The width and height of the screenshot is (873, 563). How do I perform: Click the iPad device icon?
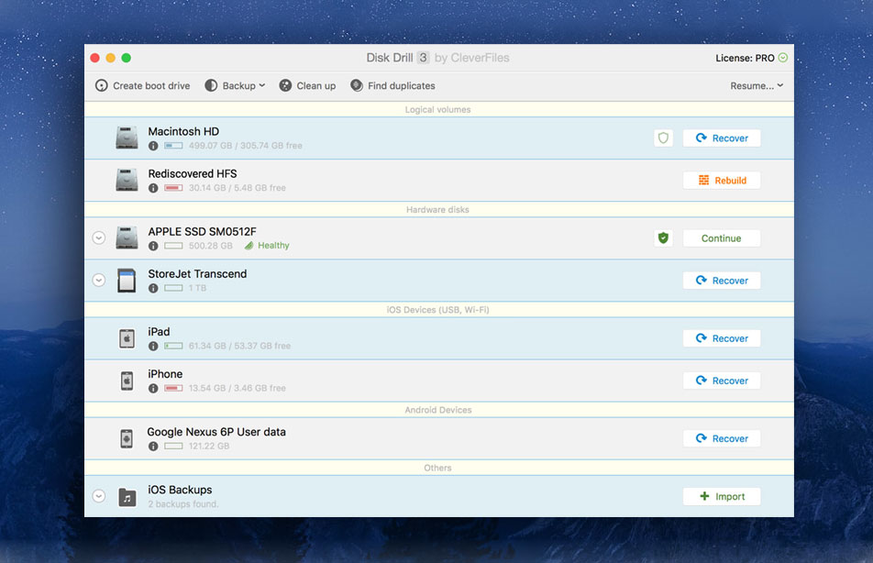127,337
